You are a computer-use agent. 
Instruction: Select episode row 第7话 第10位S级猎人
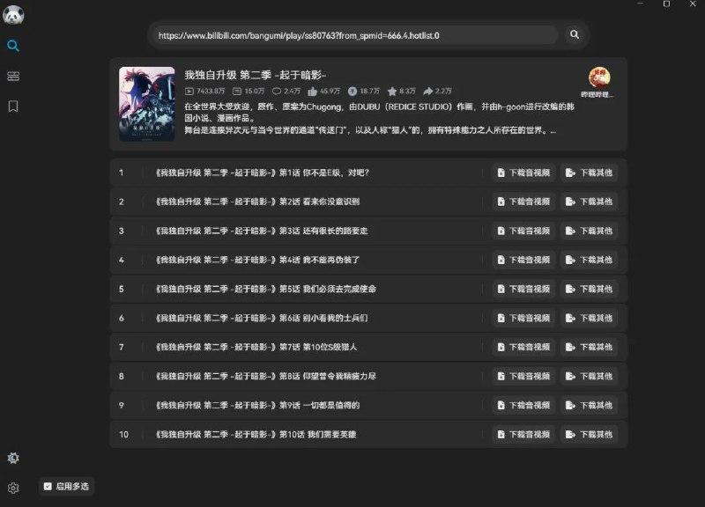pos(368,347)
